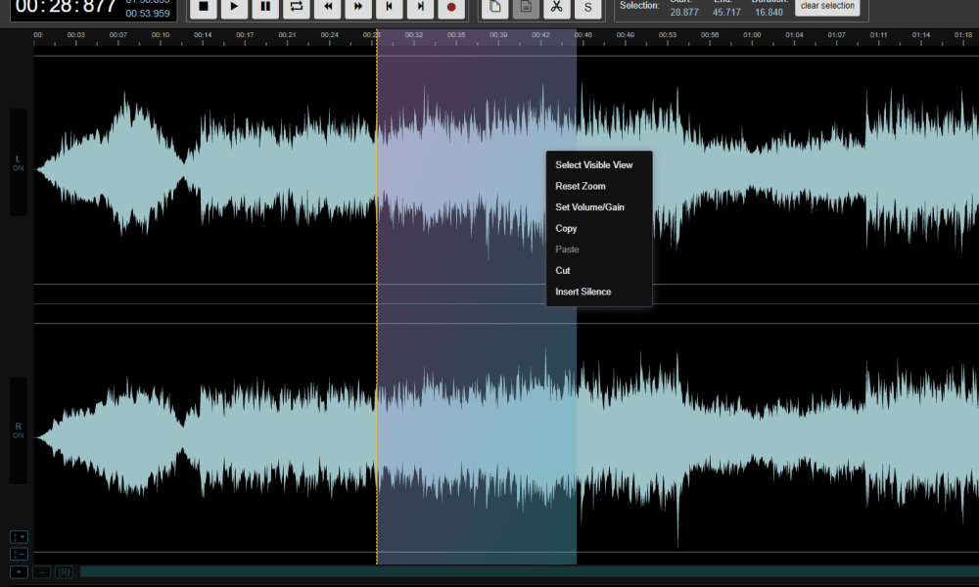
Task: Click the current time display 00:28:877
Action: pos(66,6)
